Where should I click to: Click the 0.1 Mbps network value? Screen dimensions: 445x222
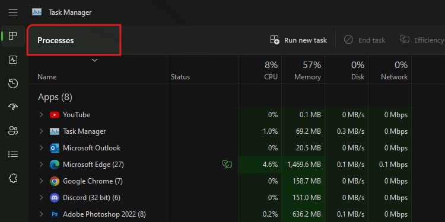[x=393, y=165]
